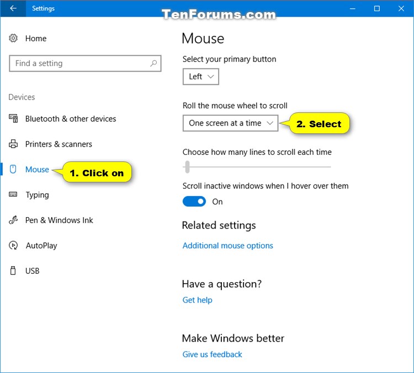The image size is (414, 373).
Task: Click the Related settings heading
Action: (x=219, y=225)
